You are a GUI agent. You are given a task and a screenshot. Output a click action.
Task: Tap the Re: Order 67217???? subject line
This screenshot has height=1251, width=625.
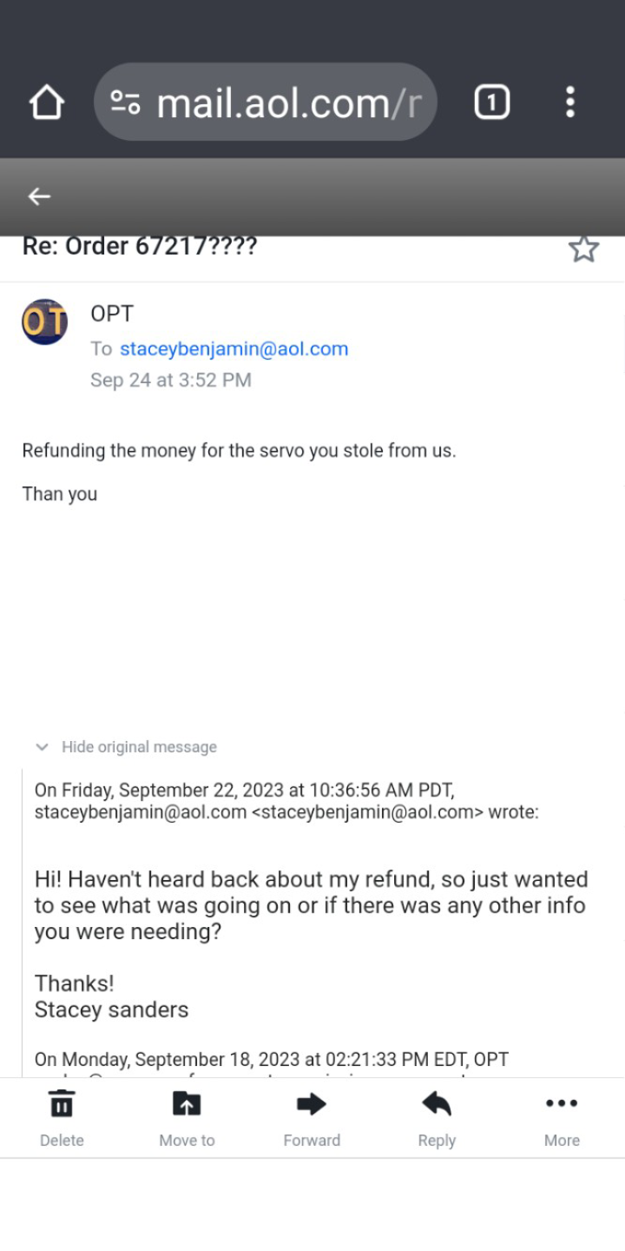pyautogui.click(x=140, y=247)
